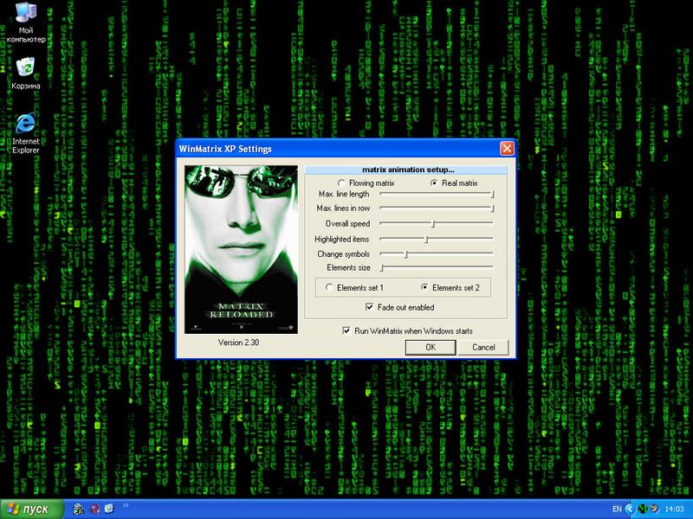Click the Overall speed slider

[x=437, y=223]
